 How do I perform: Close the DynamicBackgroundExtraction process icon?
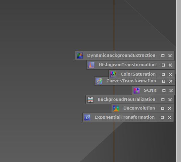point(170,55)
